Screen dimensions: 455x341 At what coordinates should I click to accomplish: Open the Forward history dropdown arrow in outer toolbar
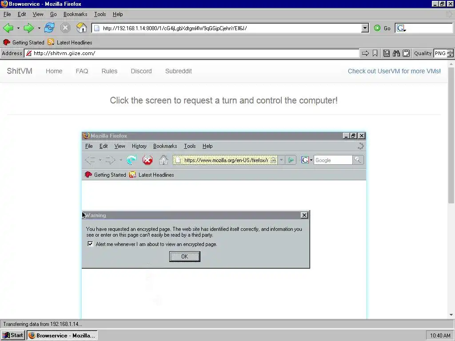point(39,28)
